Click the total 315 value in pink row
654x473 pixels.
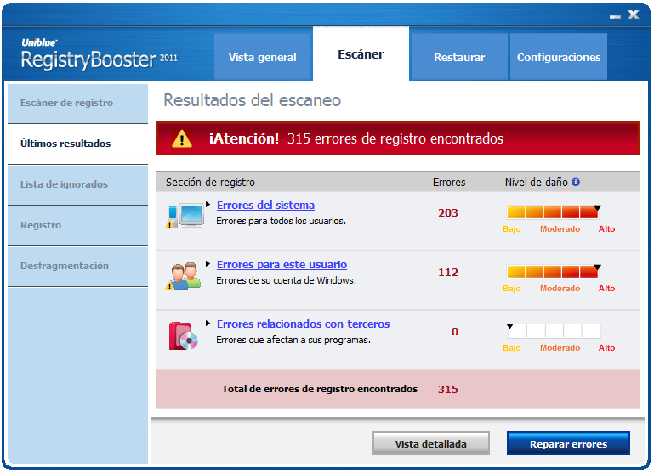pos(448,389)
